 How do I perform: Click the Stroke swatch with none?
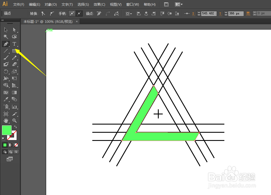click(14, 138)
